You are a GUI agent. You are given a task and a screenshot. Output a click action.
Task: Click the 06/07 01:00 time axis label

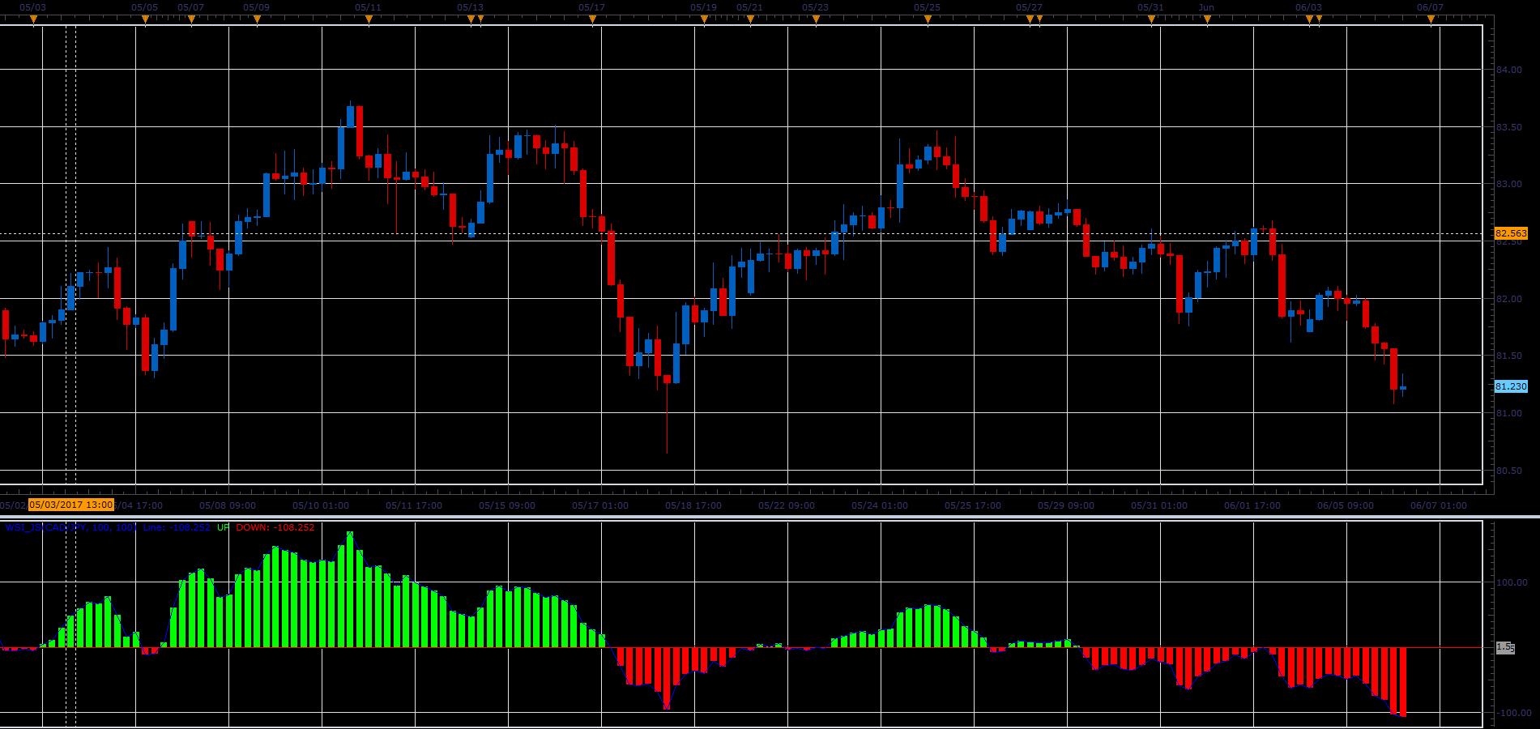[1439, 505]
